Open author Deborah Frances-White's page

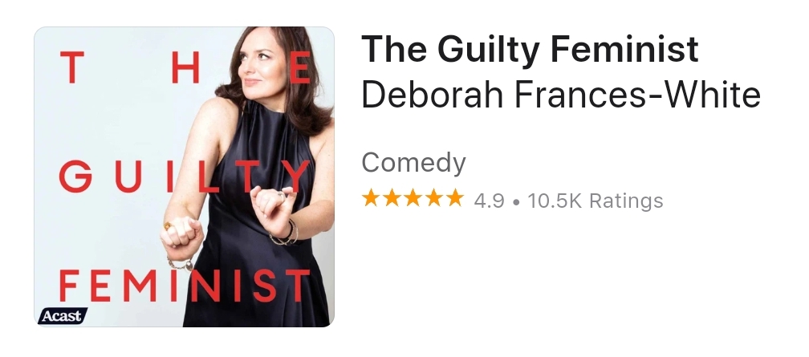[561, 95]
